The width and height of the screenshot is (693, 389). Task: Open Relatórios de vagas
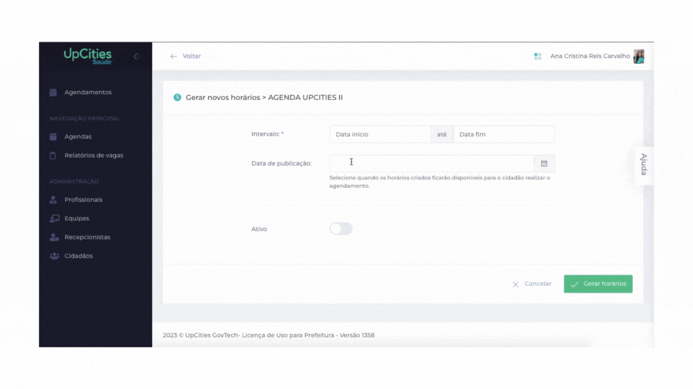[x=94, y=155]
